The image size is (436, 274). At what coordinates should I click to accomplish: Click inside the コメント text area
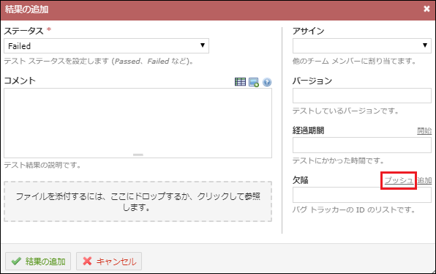pyautogui.click(x=138, y=123)
